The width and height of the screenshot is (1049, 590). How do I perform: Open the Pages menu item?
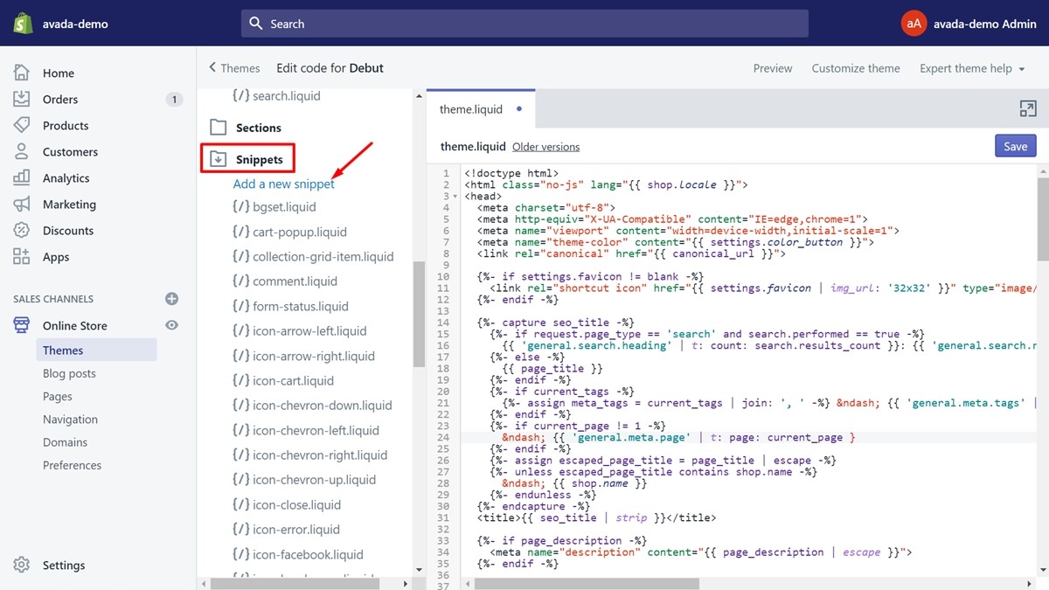click(58, 396)
